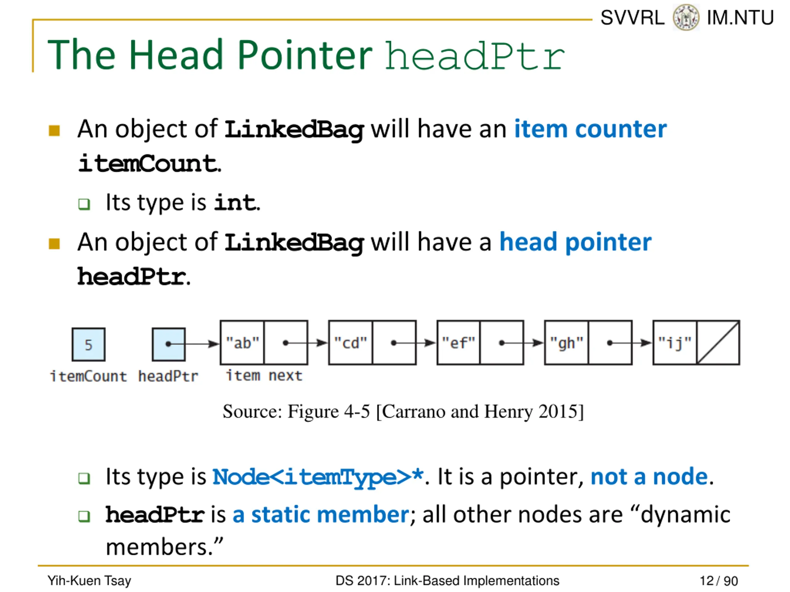Screen dimensions: 790x592
Task: Click the green square bullet before "Its type is int"
Action: [84, 204]
